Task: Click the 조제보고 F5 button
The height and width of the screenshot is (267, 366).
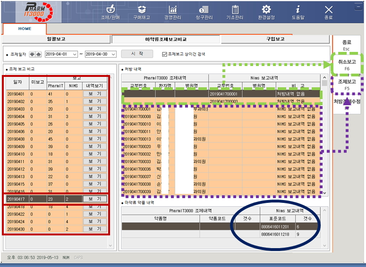Action: point(347,84)
